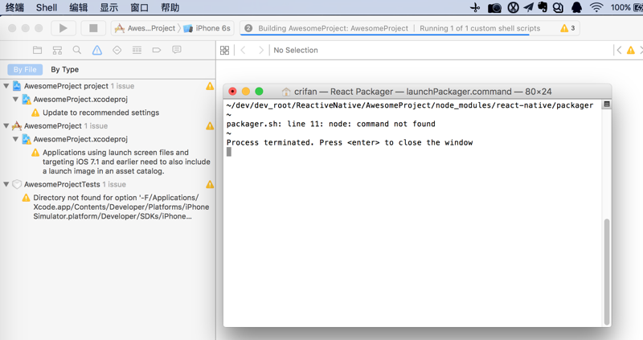Select AwesomeProjectTests row
Viewport: 643px width, 340px height.
(108, 184)
